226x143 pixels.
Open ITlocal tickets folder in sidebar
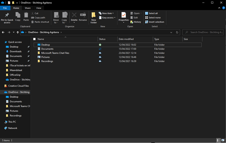point(20,66)
